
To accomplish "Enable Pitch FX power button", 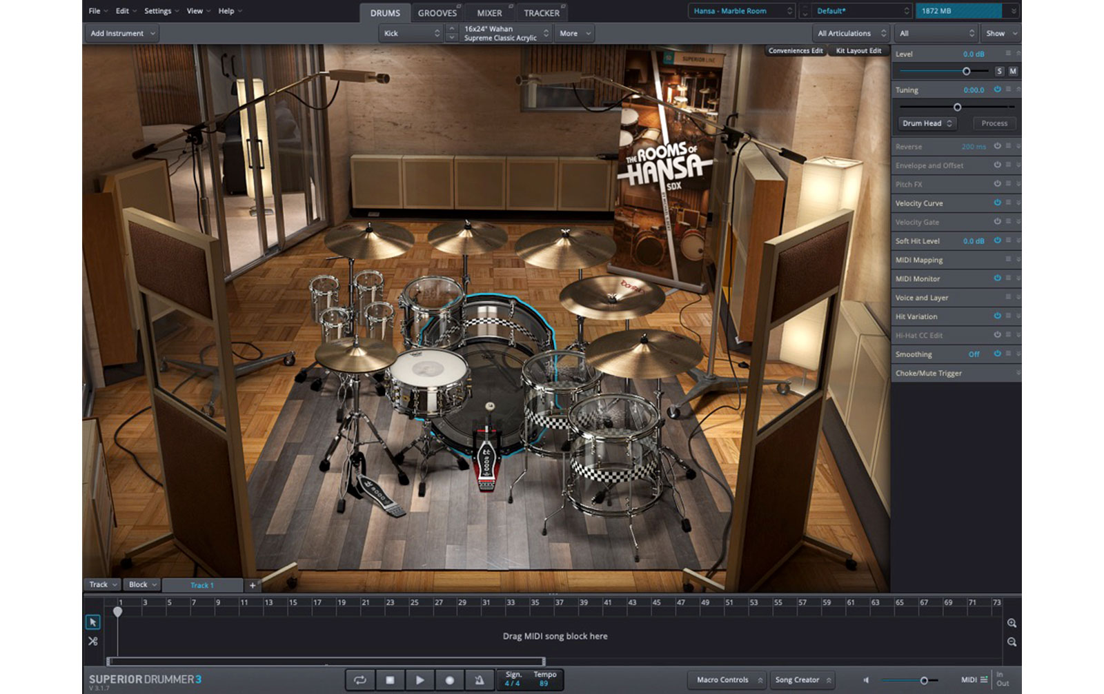I will tap(997, 184).
